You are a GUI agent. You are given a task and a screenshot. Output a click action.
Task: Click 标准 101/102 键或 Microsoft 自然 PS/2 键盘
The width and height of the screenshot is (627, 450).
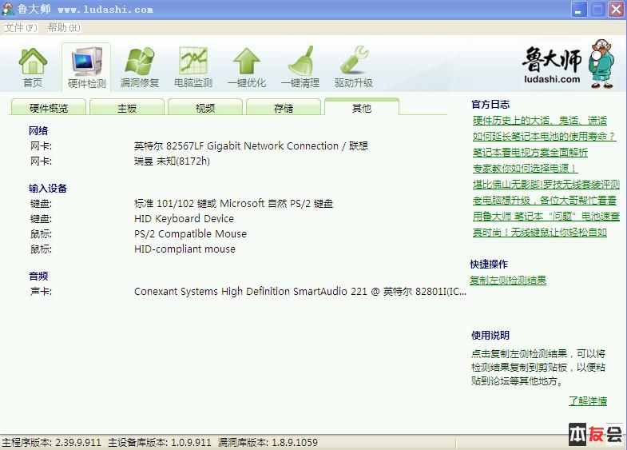(233, 204)
